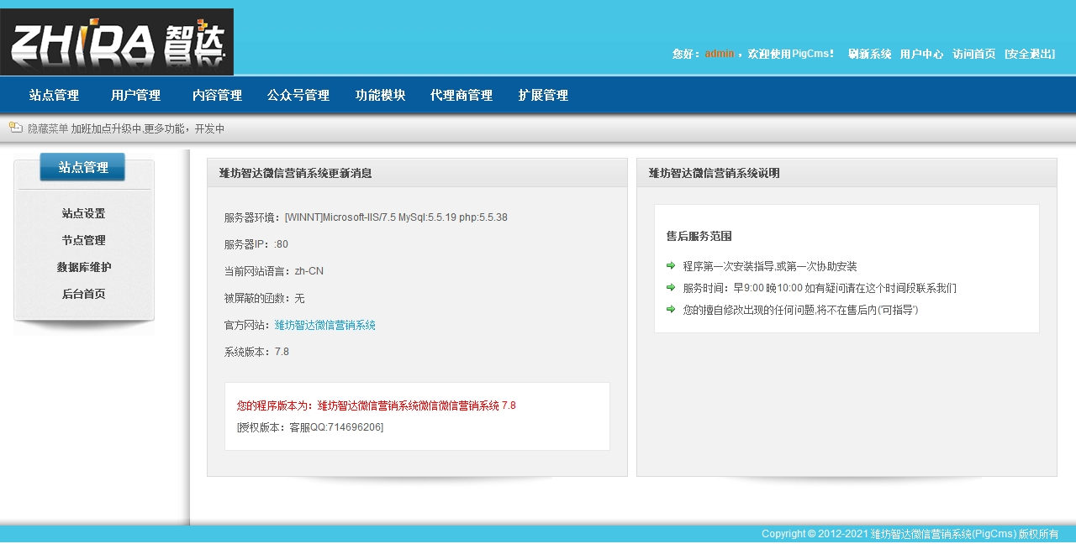Click the red 您的程序版本为 text
The image size is (1076, 544).
click(x=377, y=405)
